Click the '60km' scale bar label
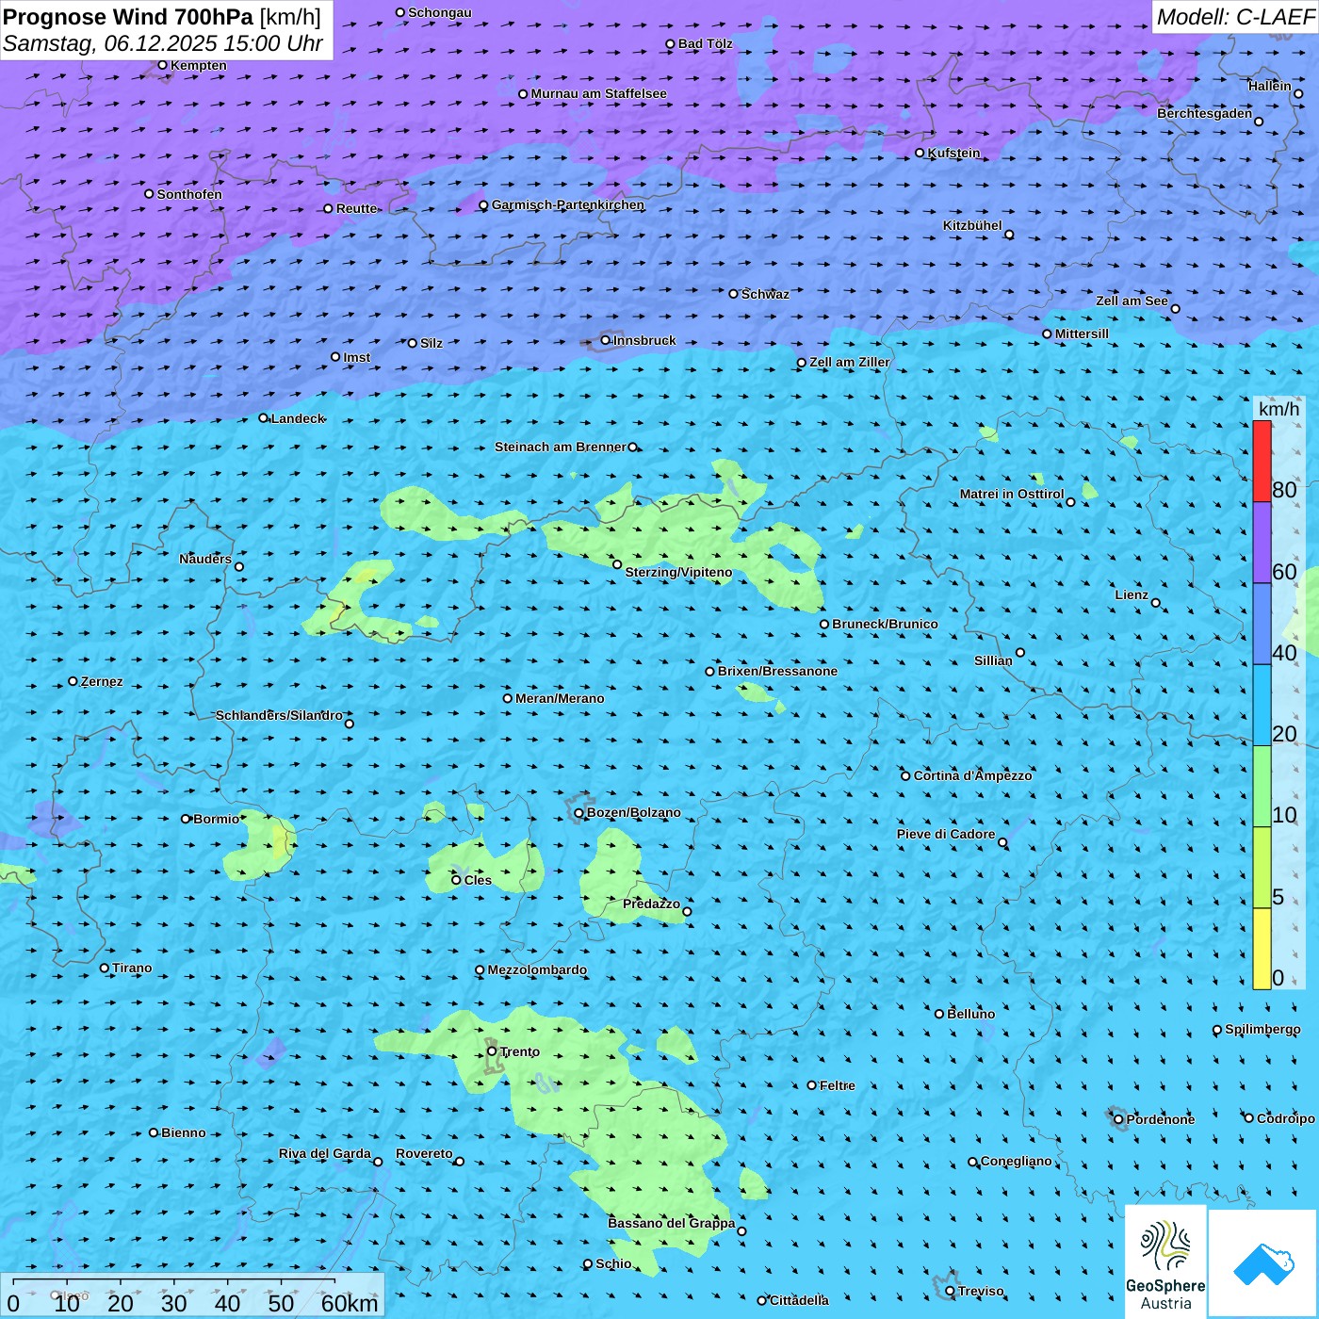The image size is (1319, 1319). pos(349,1303)
